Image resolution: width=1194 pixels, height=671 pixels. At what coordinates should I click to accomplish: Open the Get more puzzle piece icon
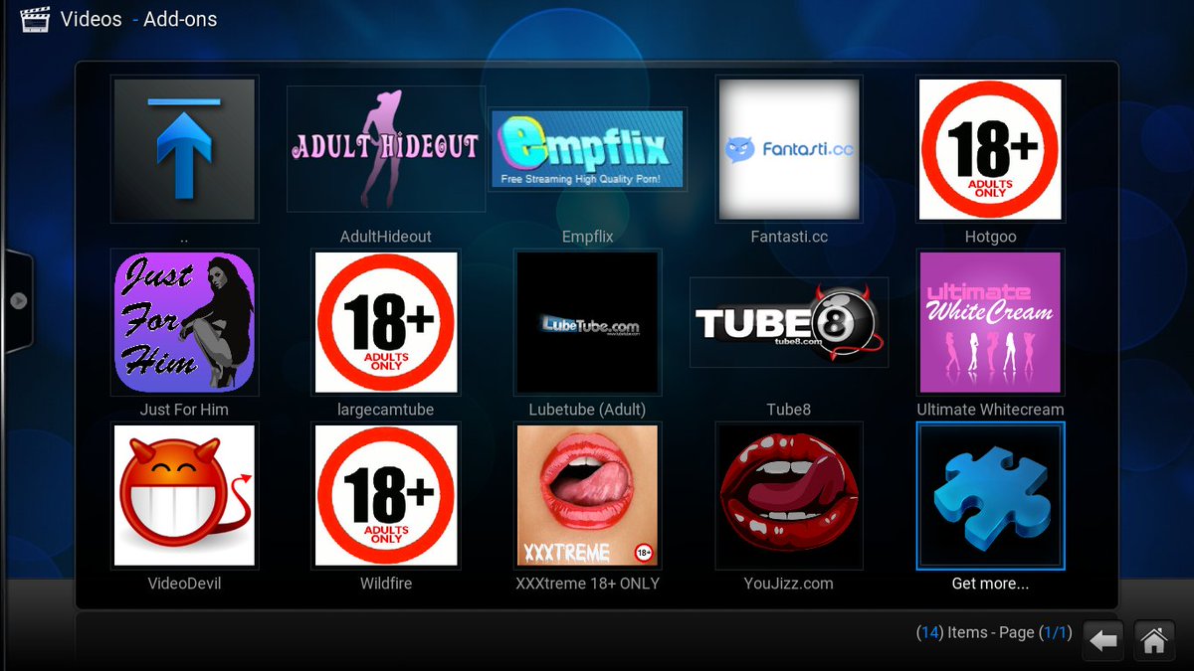990,495
